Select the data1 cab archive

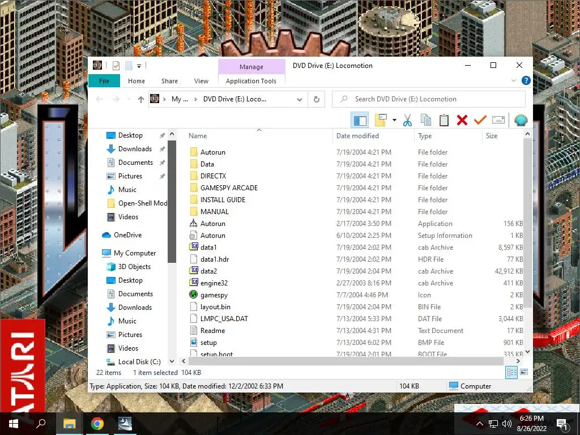[x=208, y=247]
